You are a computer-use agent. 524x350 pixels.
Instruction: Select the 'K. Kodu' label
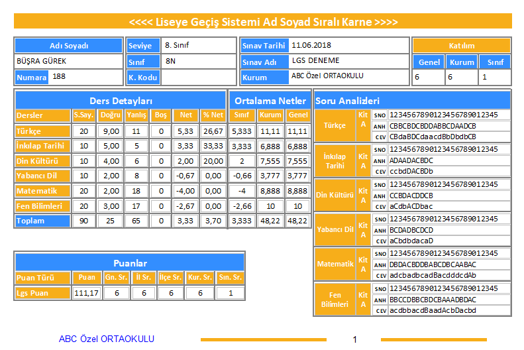143,77
